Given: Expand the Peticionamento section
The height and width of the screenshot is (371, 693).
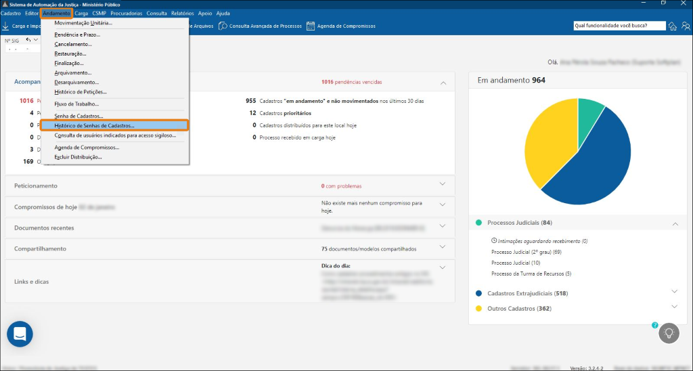Looking at the screenshot, I should click(443, 184).
